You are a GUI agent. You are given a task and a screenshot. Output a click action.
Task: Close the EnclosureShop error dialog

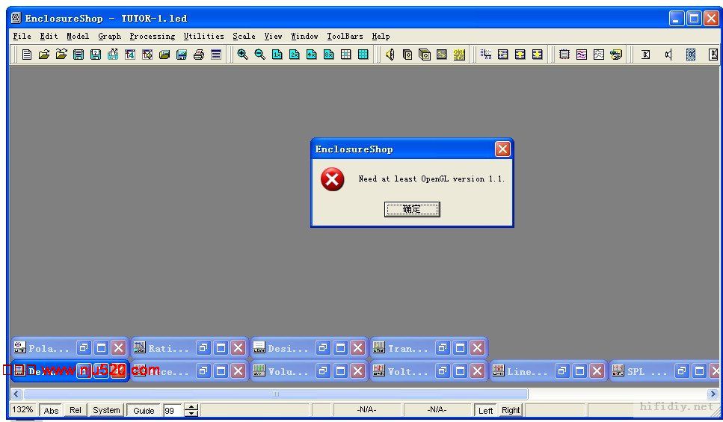point(502,149)
